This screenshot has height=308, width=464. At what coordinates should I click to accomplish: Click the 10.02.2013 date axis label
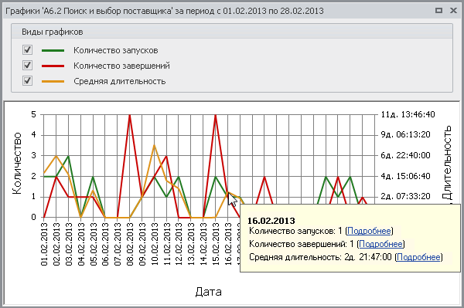[155, 244]
